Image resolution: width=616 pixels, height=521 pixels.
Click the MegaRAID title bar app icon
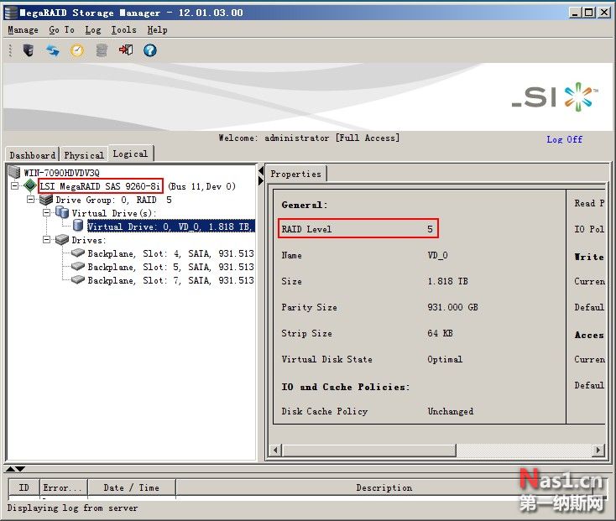pyautogui.click(x=11, y=13)
